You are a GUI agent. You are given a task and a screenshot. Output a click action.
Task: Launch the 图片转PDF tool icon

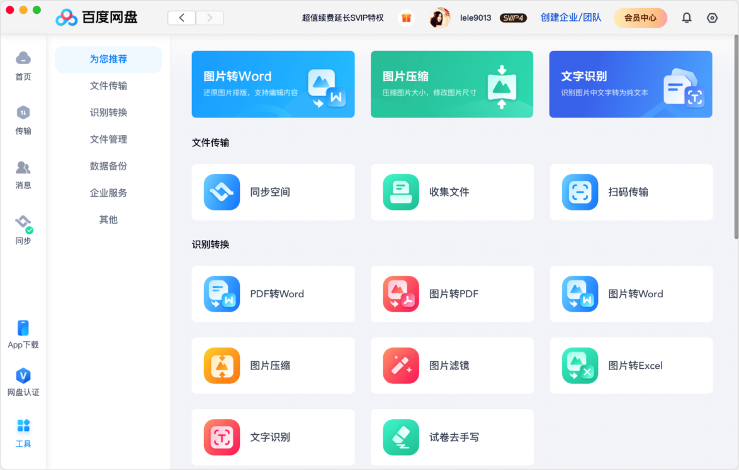point(400,294)
